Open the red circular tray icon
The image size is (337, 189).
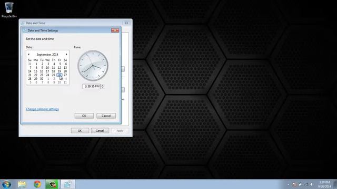click(x=294, y=184)
